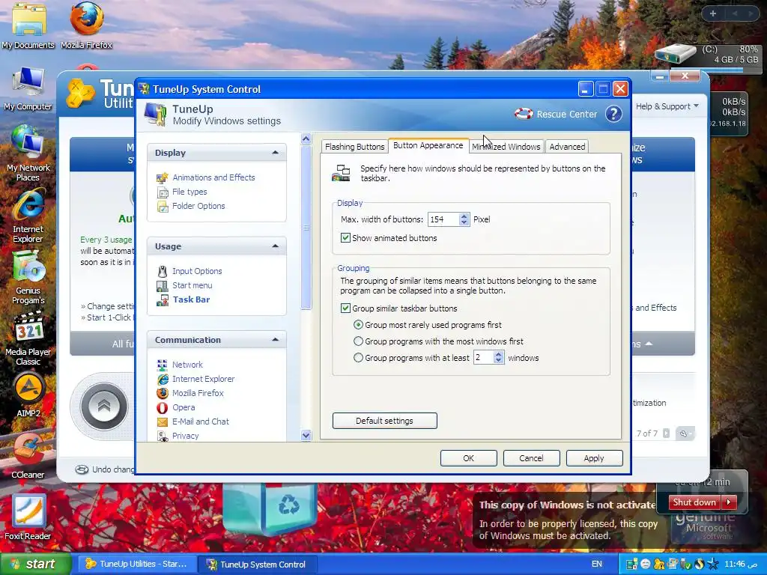The width and height of the screenshot is (767, 575).
Task: Click sidebar scrollbar up arrow
Action: [306, 139]
